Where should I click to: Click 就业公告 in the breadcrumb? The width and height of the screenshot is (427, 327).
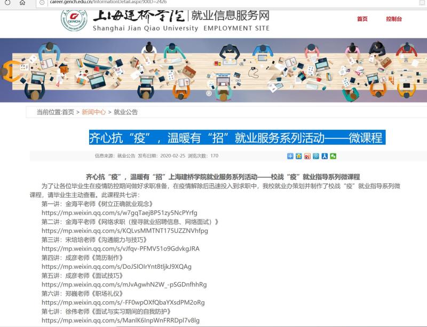pyautogui.click(x=125, y=112)
